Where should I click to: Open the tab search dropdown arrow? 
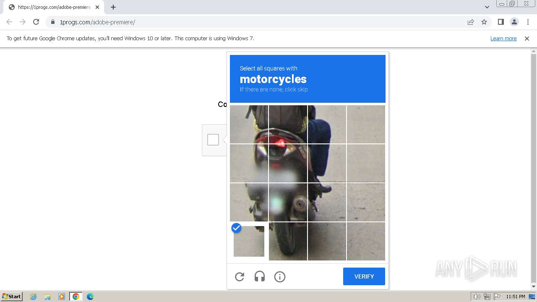pos(487,7)
